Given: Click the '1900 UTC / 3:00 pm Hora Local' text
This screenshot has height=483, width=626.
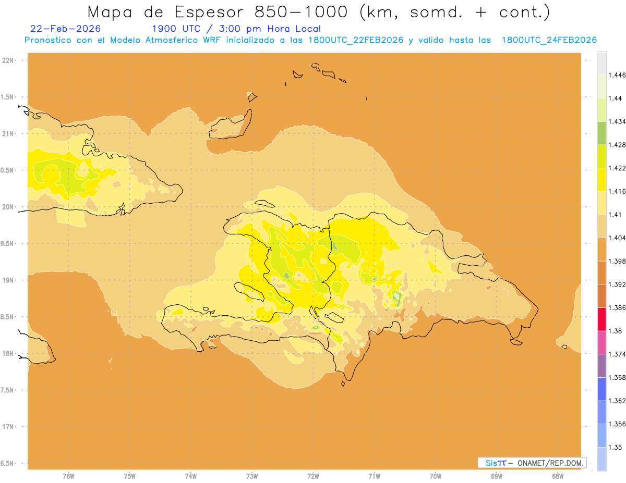Looking at the screenshot, I should [236, 29].
